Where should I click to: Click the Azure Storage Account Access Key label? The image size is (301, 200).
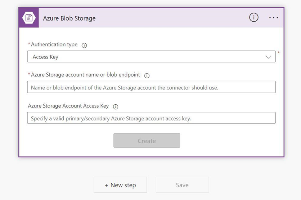(x=68, y=106)
